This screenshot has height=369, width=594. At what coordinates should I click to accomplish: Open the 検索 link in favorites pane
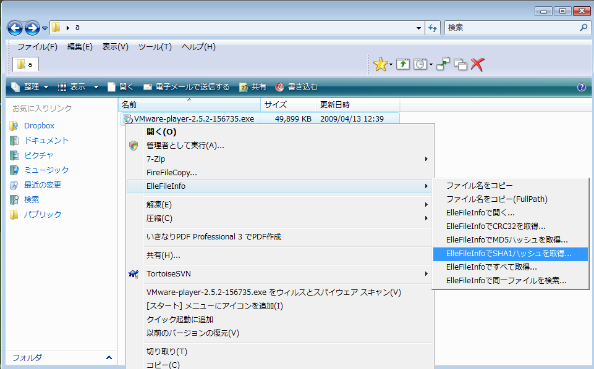32,199
